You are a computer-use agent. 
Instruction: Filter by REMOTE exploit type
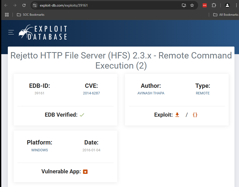[x=203, y=93]
